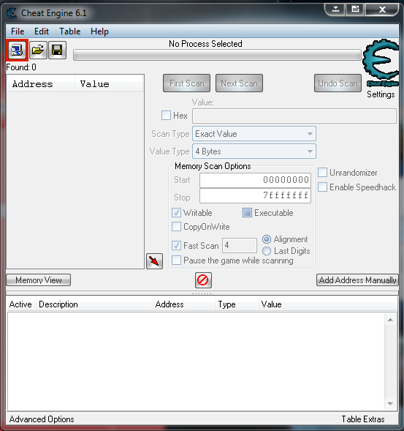Screen dimensions: 404x431
Task: Open Table Extras at the bottom
Action: click(363, 419)
